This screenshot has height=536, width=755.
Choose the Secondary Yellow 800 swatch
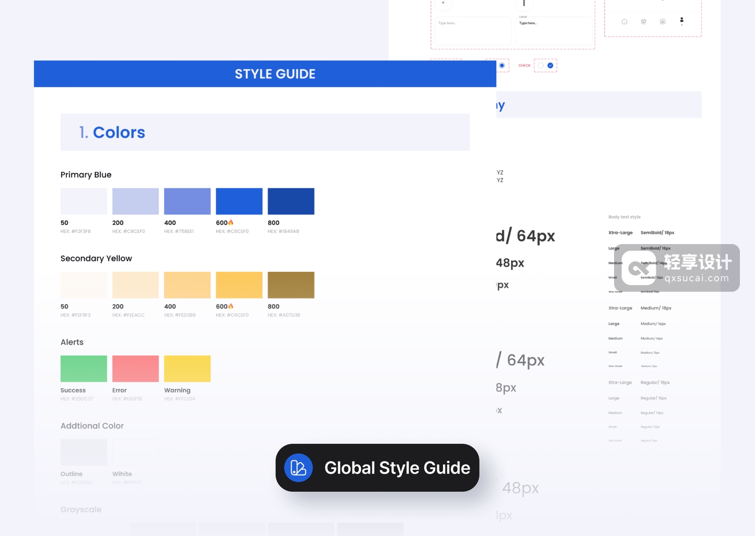tap(291, 285)
